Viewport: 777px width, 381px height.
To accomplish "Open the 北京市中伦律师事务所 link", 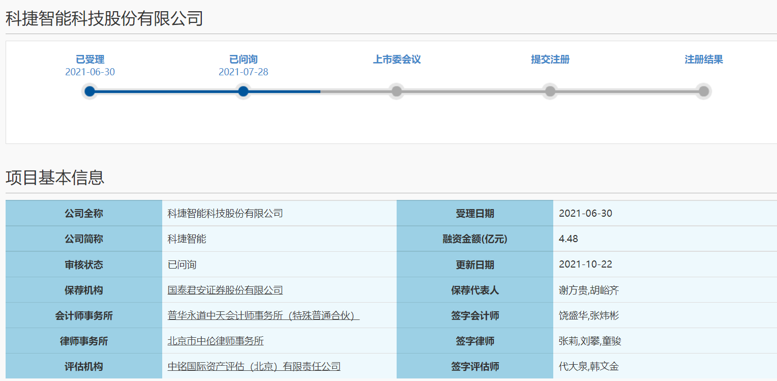I will [x=216, y=341].
